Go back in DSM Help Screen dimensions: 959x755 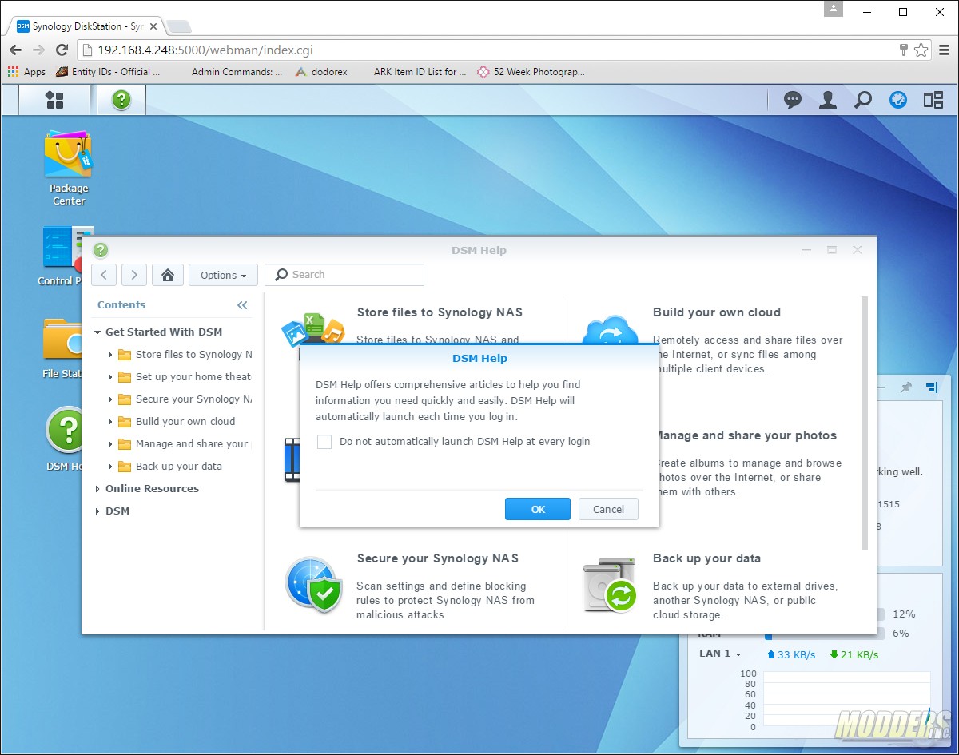104,275
